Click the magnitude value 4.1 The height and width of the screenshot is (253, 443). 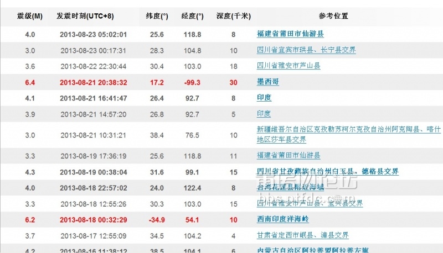tap(30, 98)
